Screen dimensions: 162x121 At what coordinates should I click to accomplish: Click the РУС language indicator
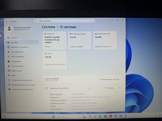156,115
